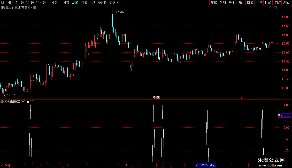Expand the 股朋指标网 indicator dropdown
Viewport: 292px width, 168px height.
point(2,102)
